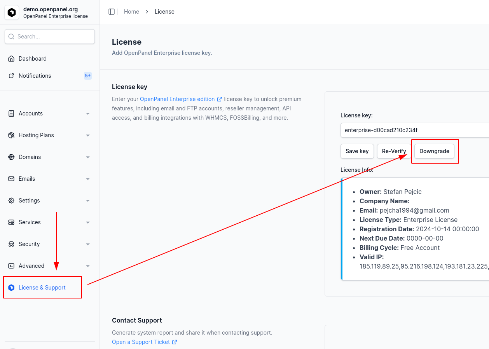Click the Notifications bell icon
The width and height of the screenshot is (489, 349).
click(x=11, y=76)
